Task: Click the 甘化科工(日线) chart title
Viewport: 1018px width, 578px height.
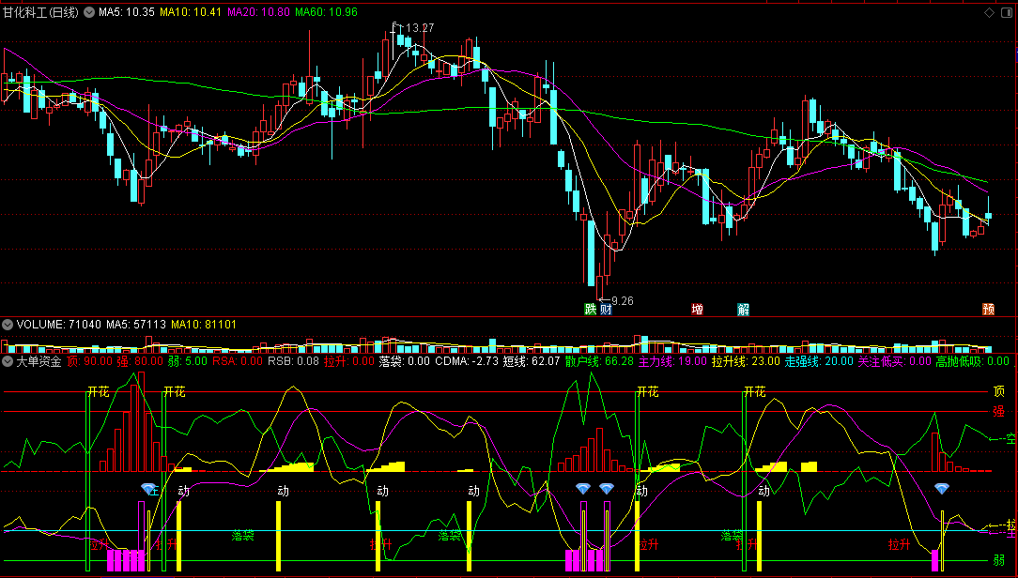Action: (x=41, y=12)
